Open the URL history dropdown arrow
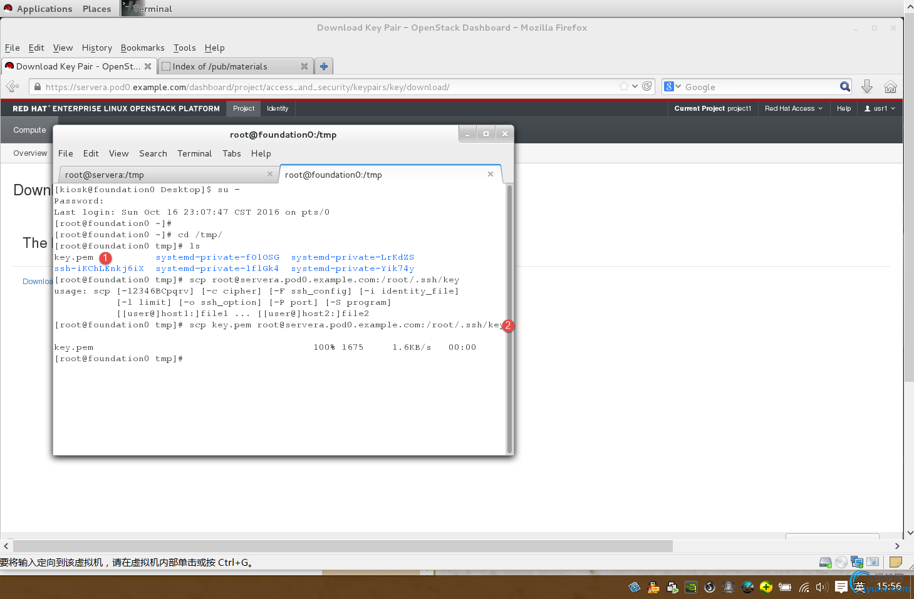Screen dimensions: 914x599 pyautogui.click(x=635, y=86)
